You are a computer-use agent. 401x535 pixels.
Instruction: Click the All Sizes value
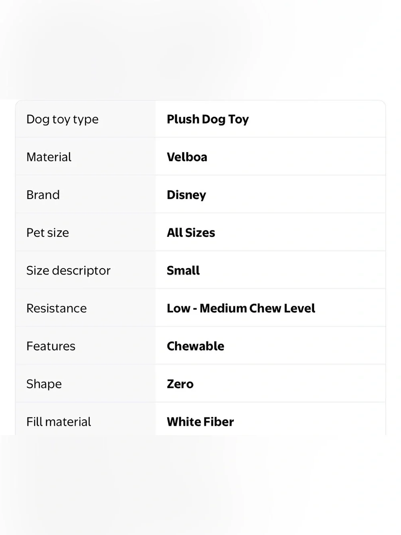coord(191,232)
